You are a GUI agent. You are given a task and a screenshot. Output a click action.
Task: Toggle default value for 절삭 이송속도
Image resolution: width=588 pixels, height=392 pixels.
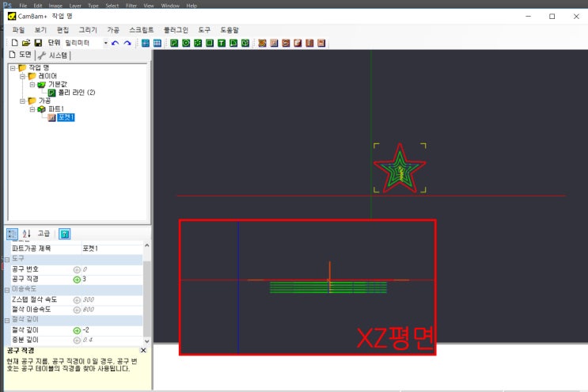77,310
